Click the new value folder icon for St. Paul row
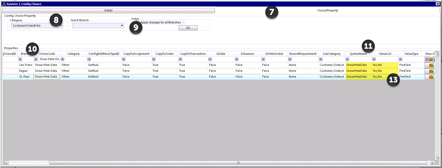The image size is (442, 168). tap(431, 77)
